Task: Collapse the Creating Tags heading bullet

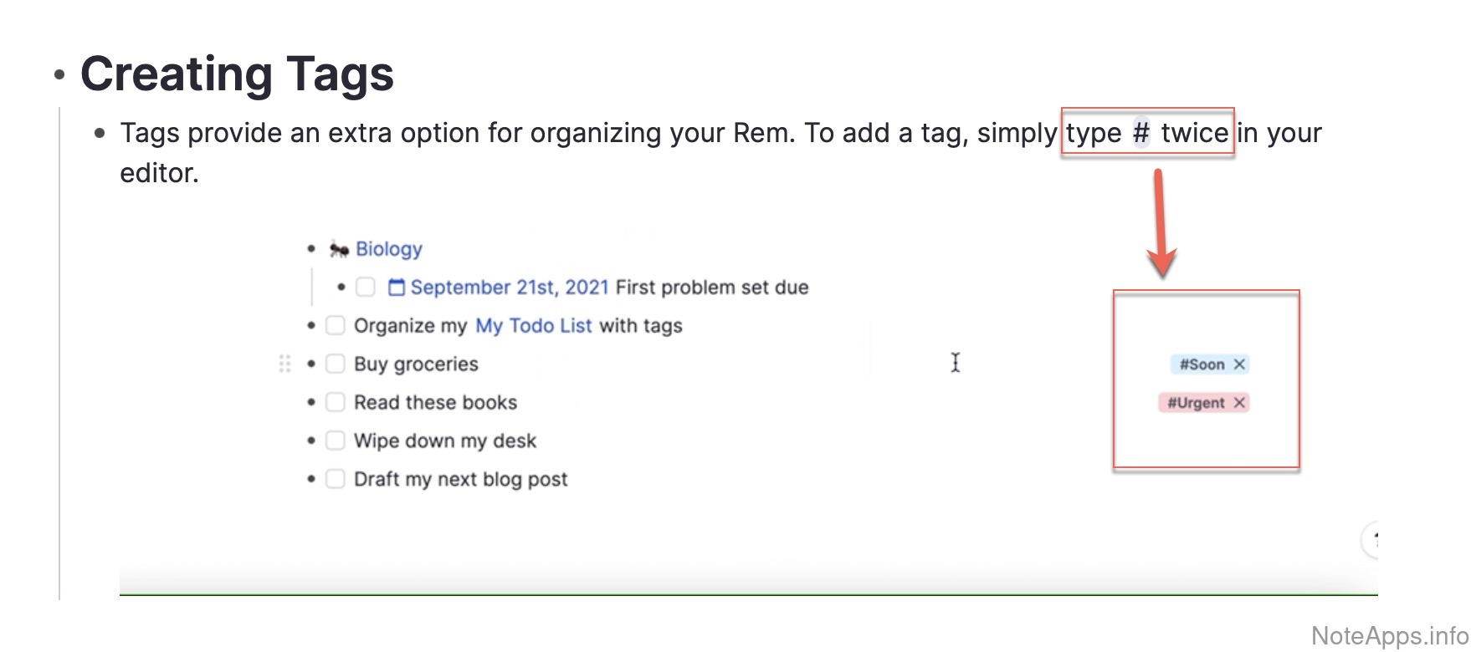Action: point(59,75)
